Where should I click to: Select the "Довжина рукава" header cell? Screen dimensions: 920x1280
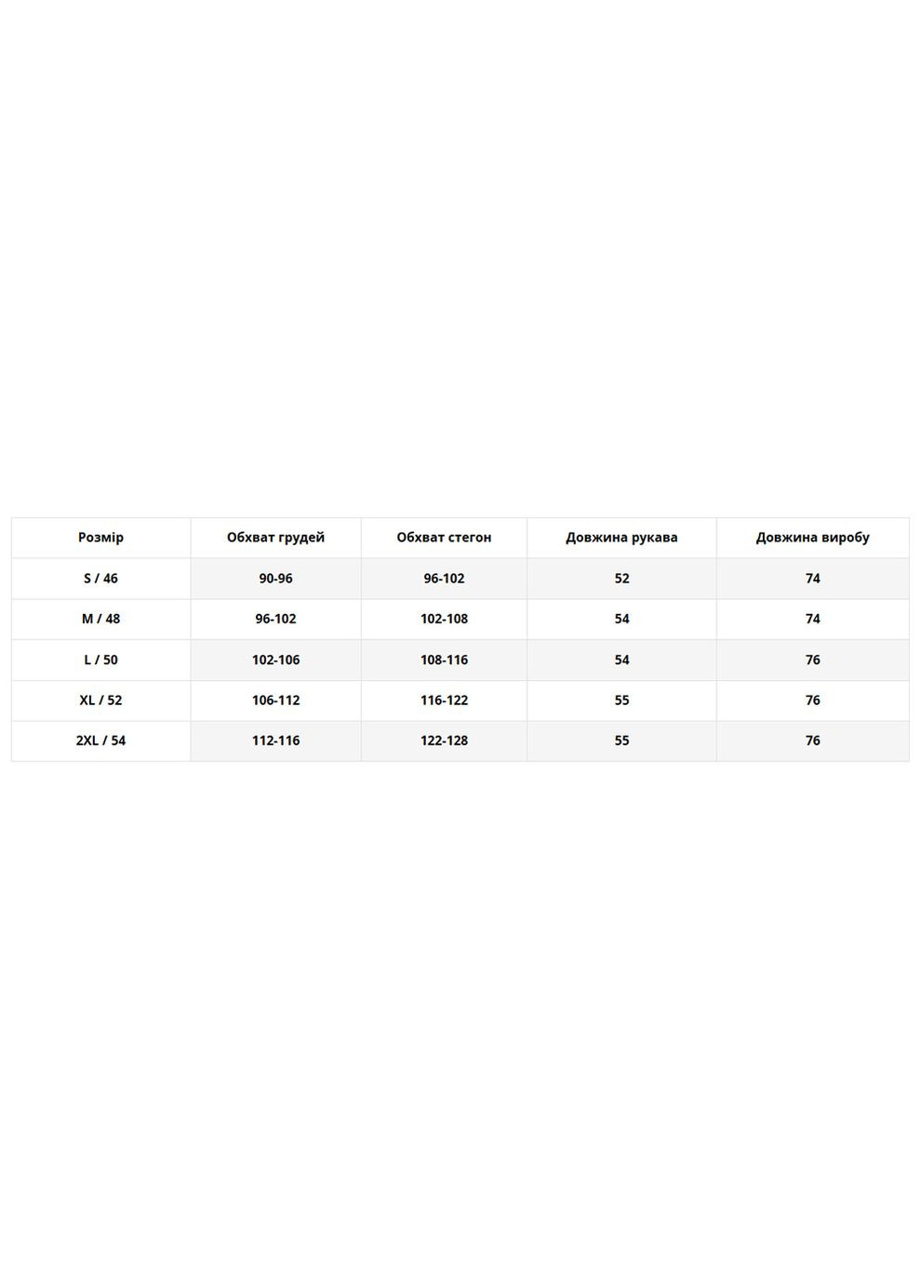pyautogui.click(x=621, y=538)
